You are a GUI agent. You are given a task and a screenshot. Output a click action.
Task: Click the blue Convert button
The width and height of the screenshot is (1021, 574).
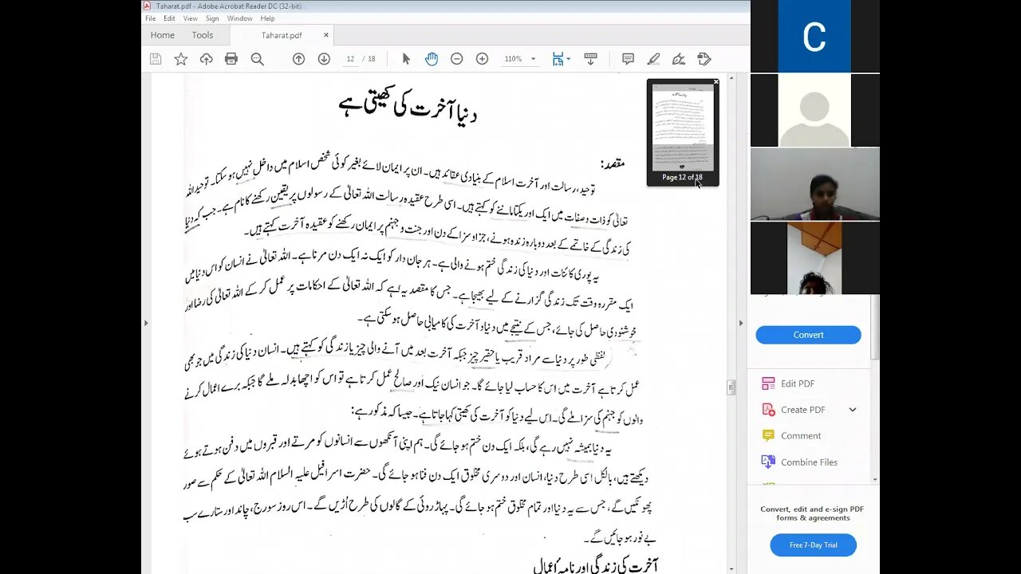[808, 335]
